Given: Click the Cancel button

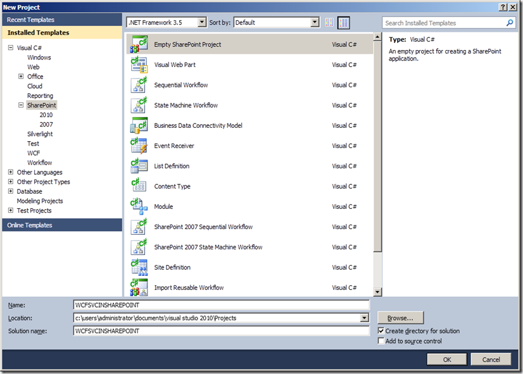Looking at the screenshot, I should tap(491, 359).
